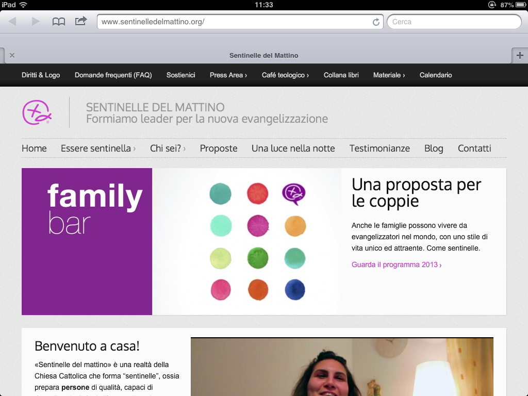Image resolution: width=528 pixels, height=396 pixels.
Task: Click Guarda il programma 2013 link
Action: coord(396,265)
